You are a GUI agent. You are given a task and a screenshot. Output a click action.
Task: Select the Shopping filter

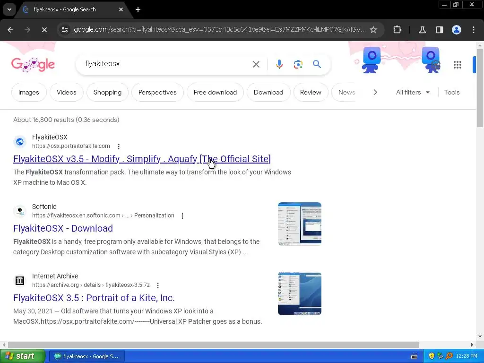pyautogui.click(x=107, y=92)
